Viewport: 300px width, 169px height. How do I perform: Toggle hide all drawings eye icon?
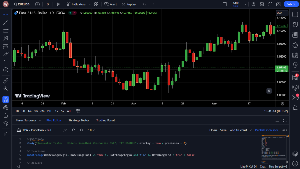pos(6,123)
